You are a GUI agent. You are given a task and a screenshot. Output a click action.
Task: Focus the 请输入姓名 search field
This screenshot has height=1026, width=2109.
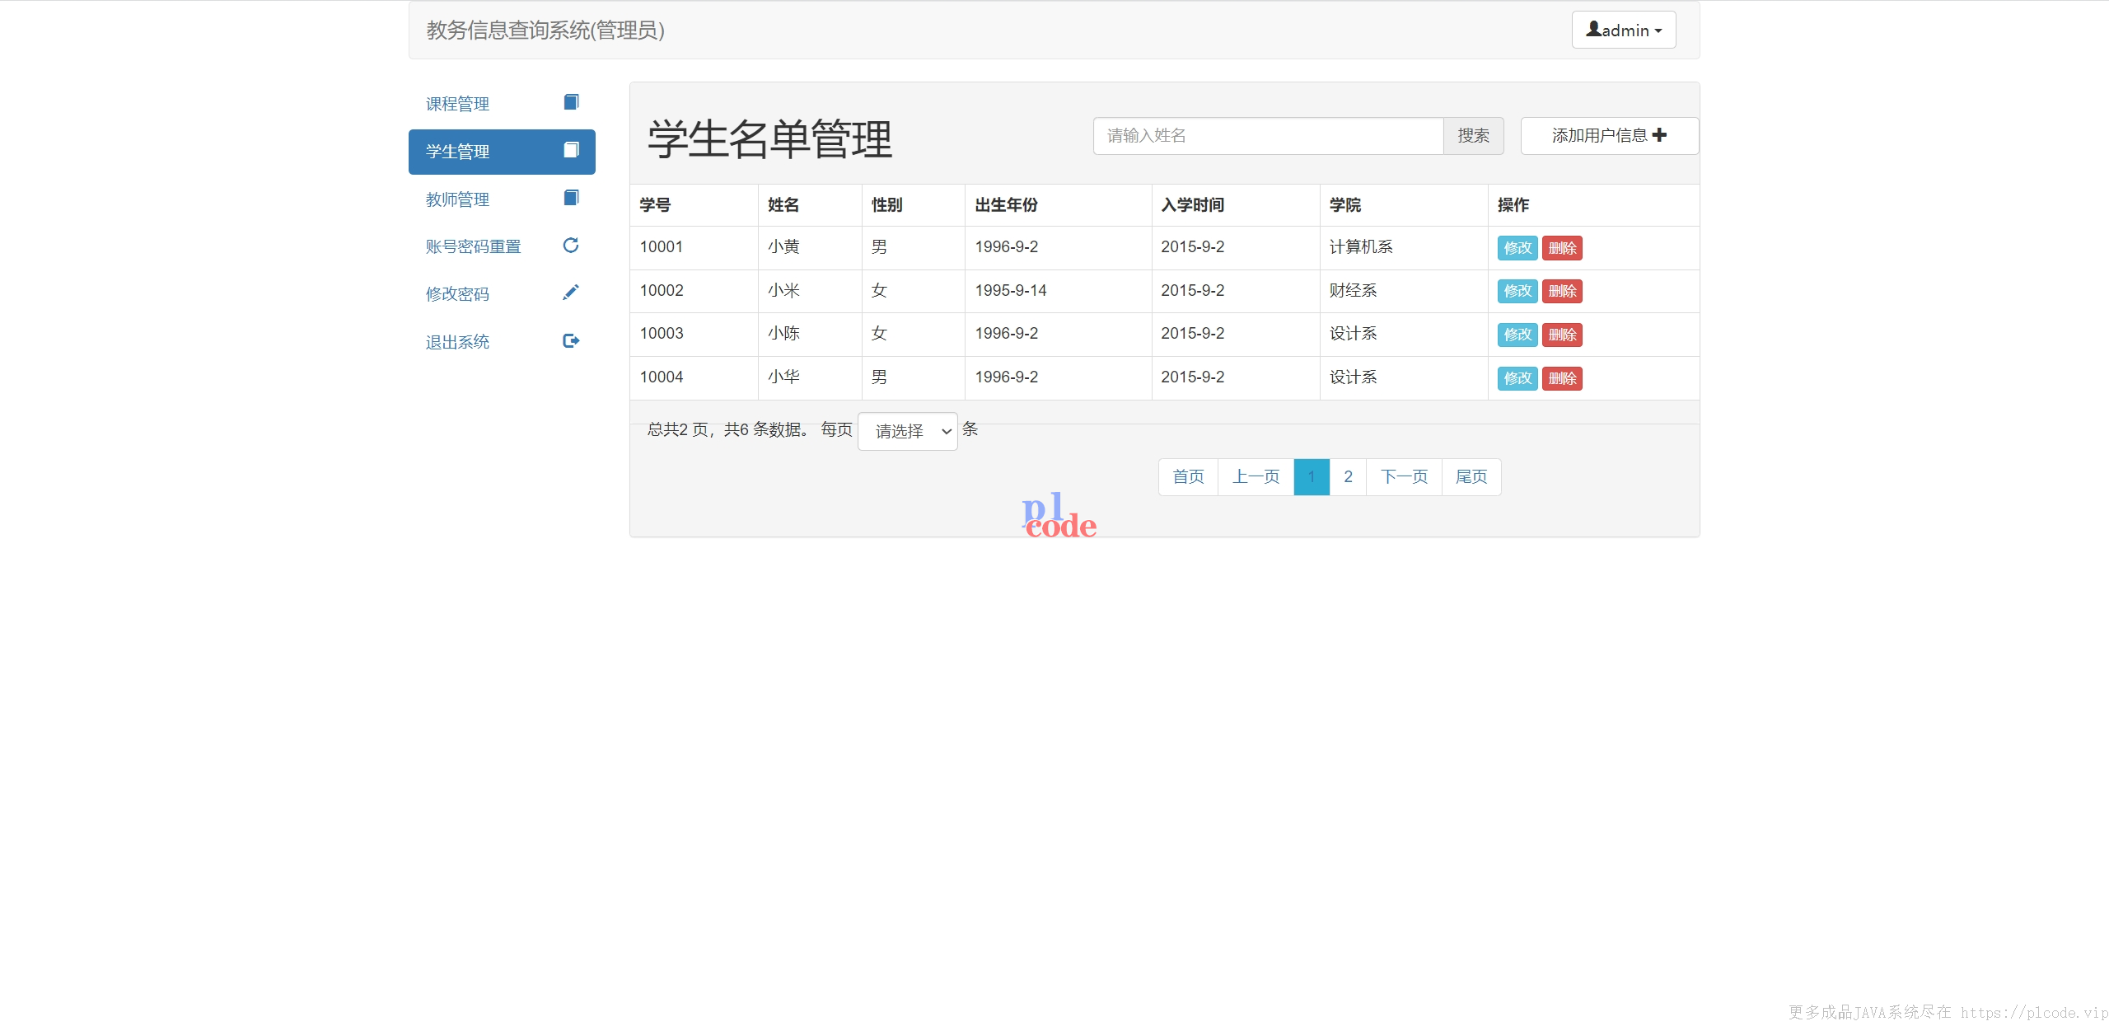1269,136
